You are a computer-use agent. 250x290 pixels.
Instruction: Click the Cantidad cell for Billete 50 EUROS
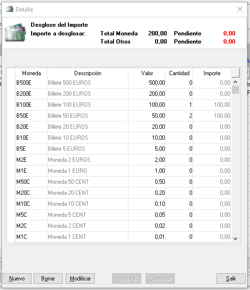tap(179, 116)
